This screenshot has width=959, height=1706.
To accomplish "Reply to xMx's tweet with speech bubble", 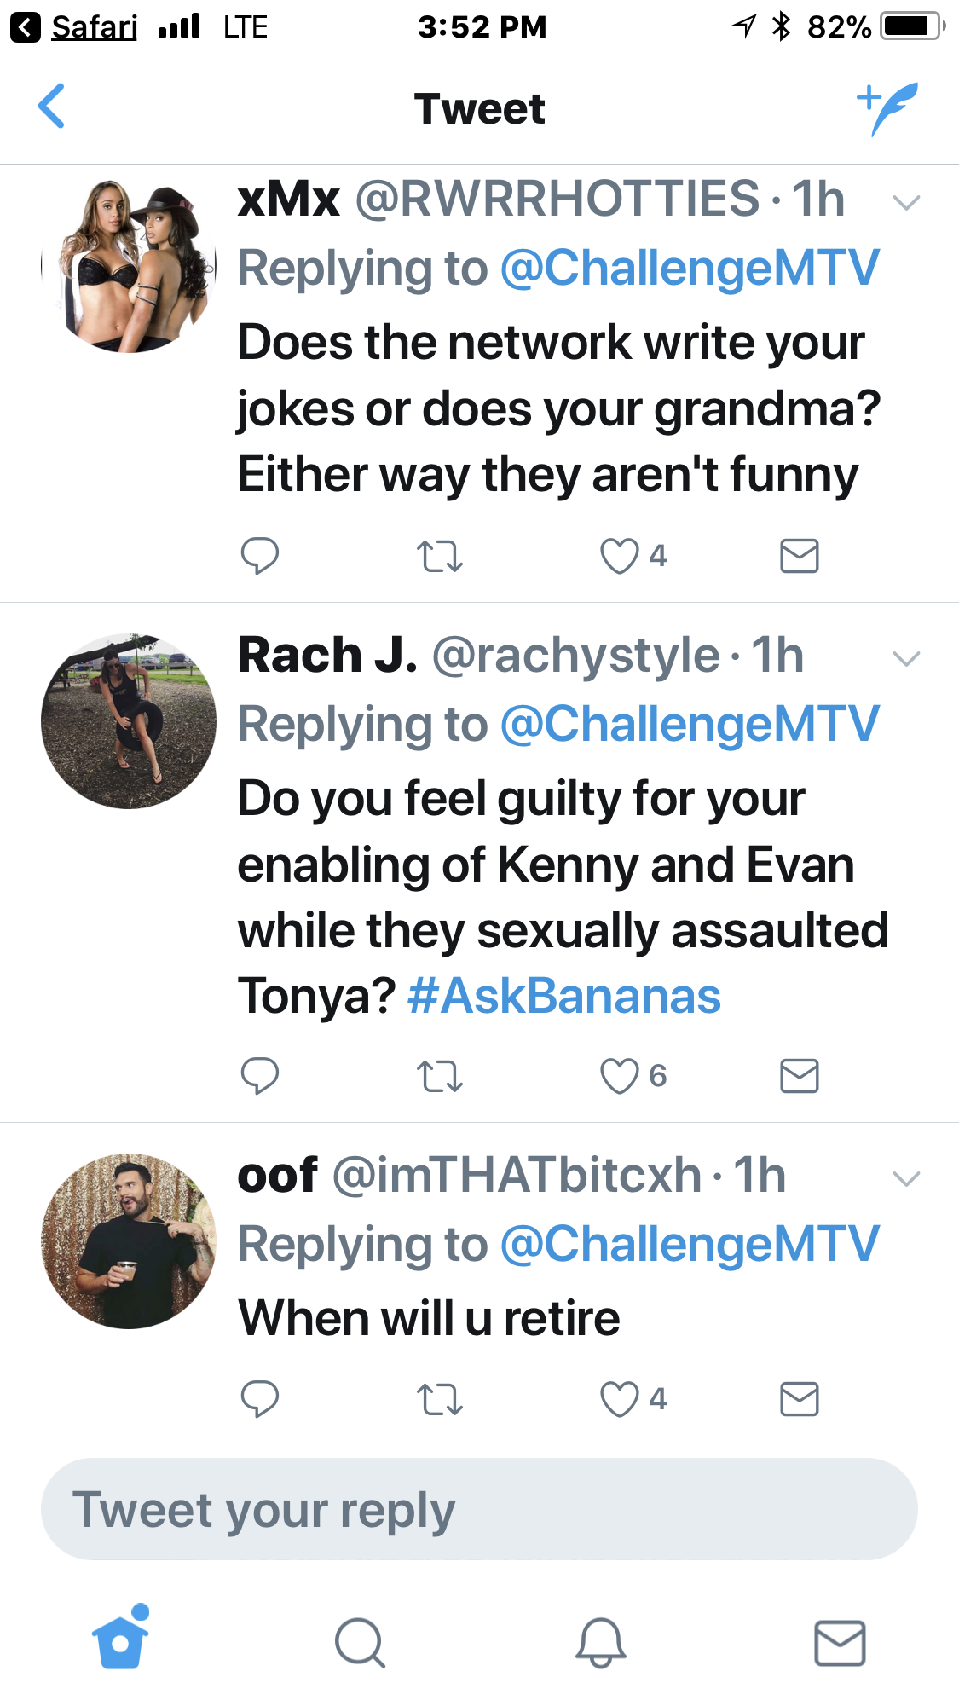I will point(260,556).
